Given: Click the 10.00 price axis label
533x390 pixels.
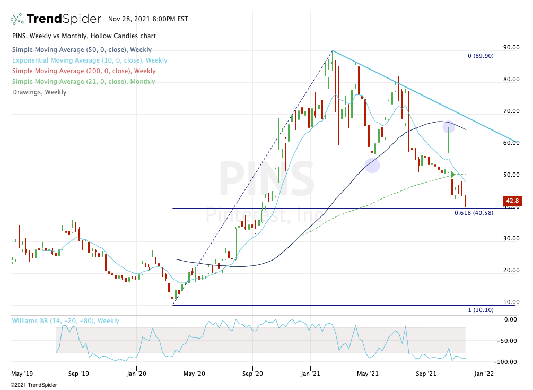Looking at the screenshot, I should coord(511,302).
